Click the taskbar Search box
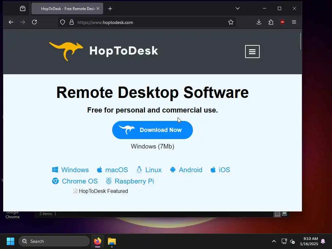The height and width of the screenshot is (249, 332). coord(54,241)
